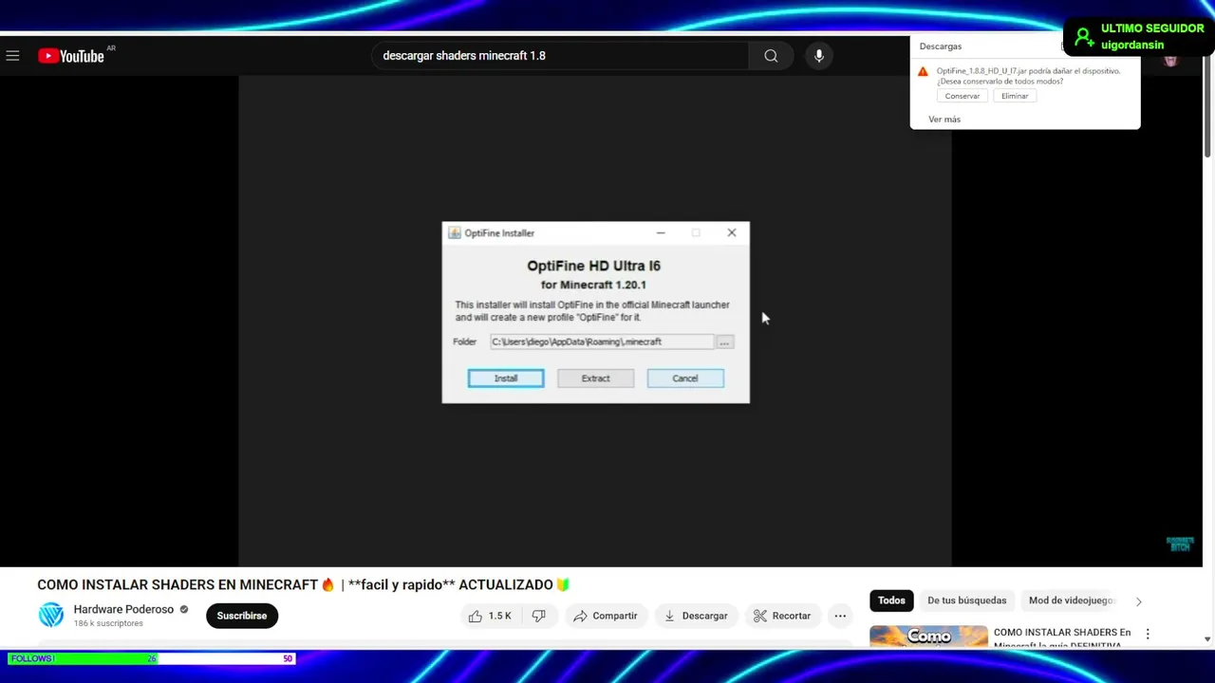This screenshot has width=1215, height=683.
Task: Click the OptiFine folder path field
Action: click(x=602, y=341)
